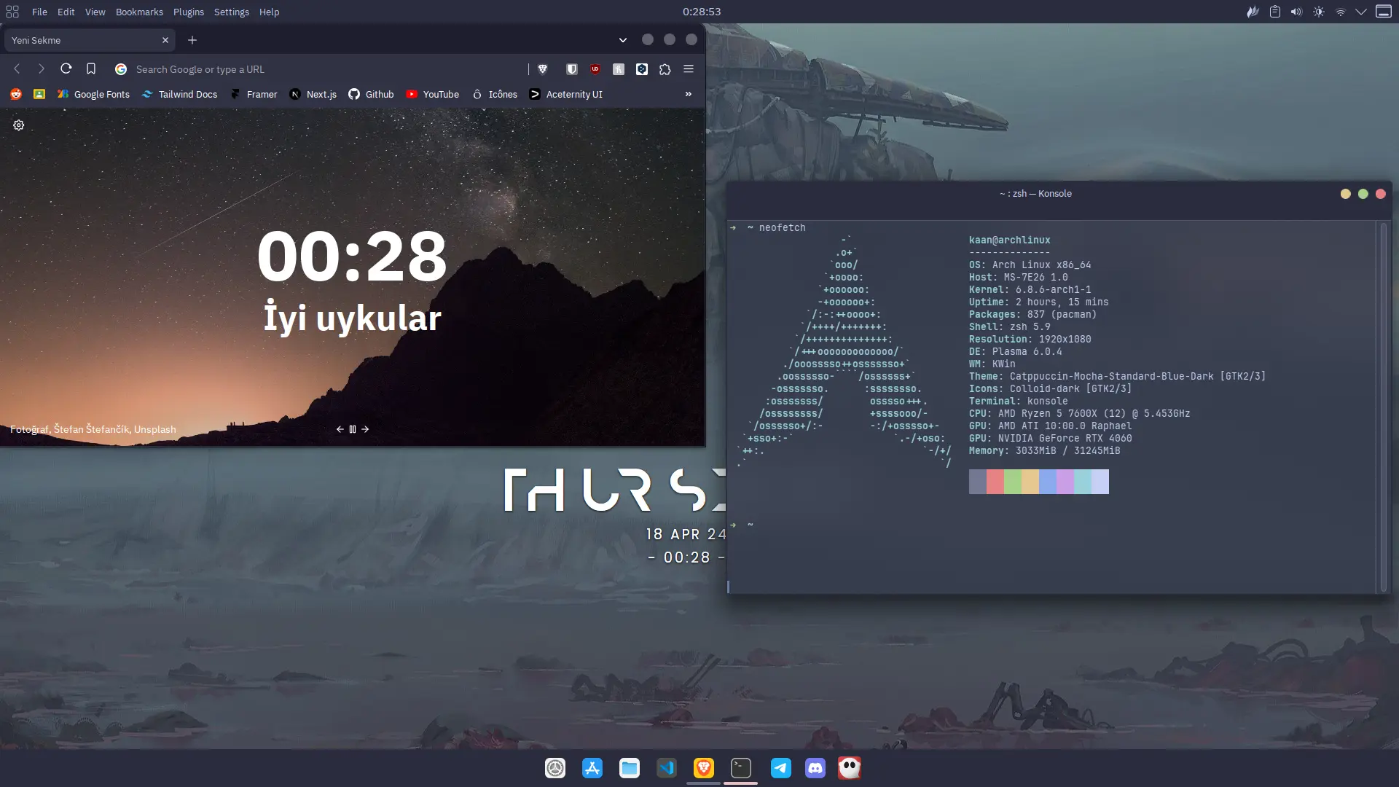The image size is (1399, 787).
Task: Show more bookmarks overflow chevron
Action: [x=689, y=94]
